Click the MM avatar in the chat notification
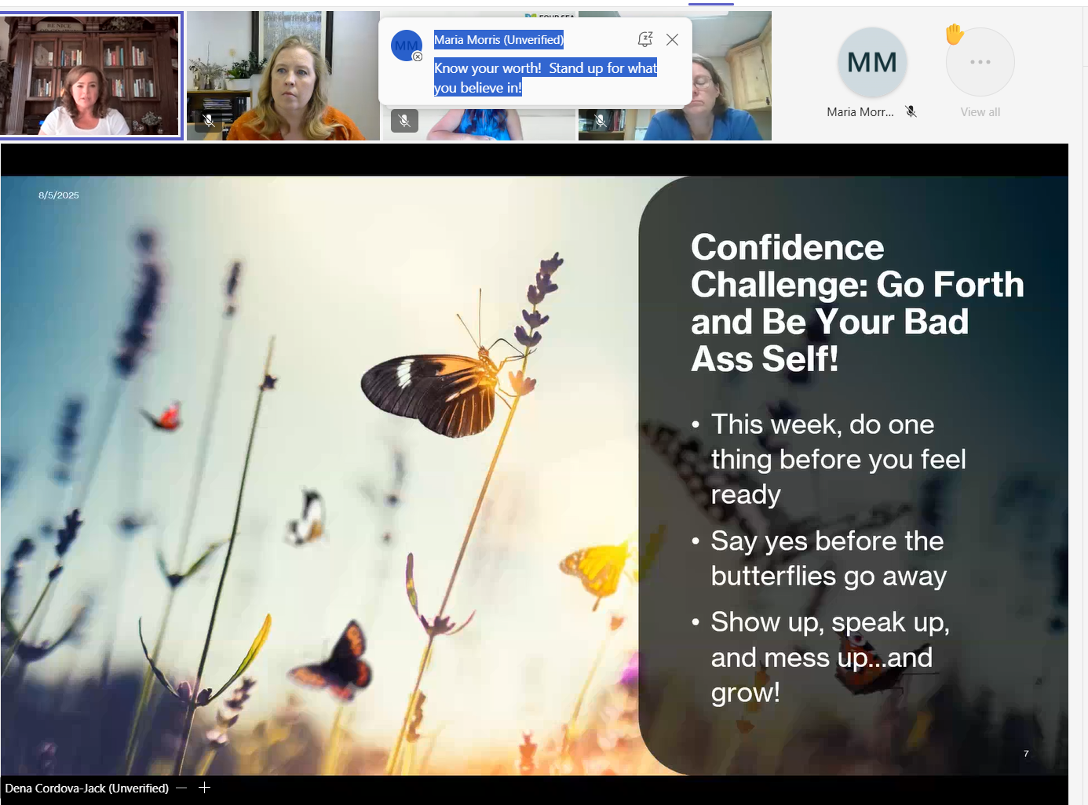This screenshot has height=805, width=1088. [407, 46]
